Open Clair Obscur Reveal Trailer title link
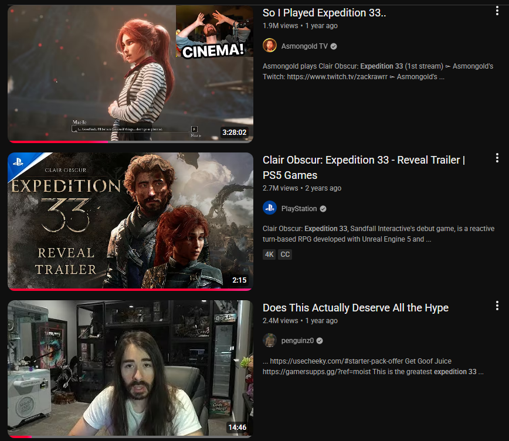 point(364,168)
